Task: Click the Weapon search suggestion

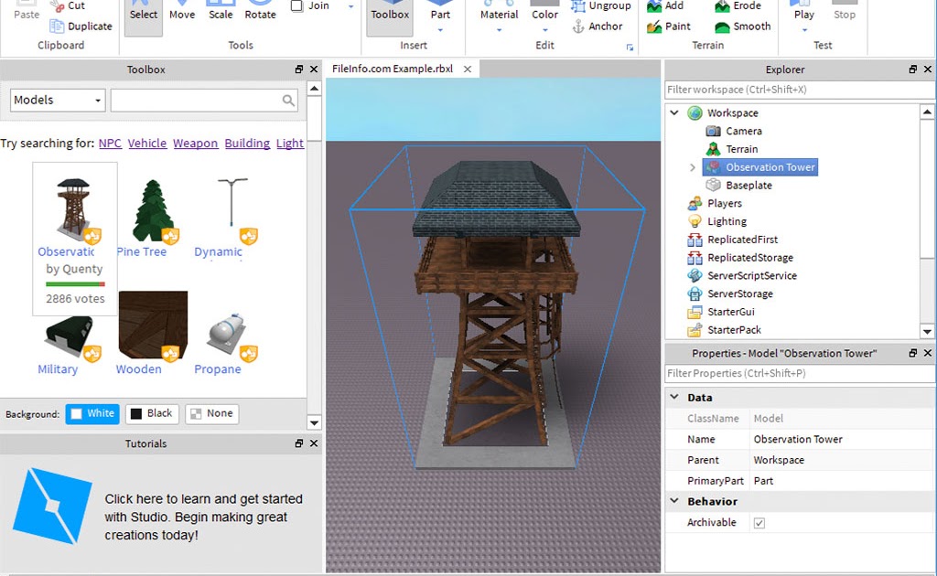Action: pyautogui.click(x=196, y=144)
